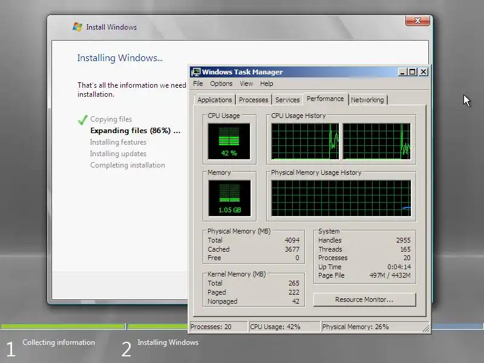Click Kernel Memory Total value 265
The image size is (484, 363).
point(294,283)
